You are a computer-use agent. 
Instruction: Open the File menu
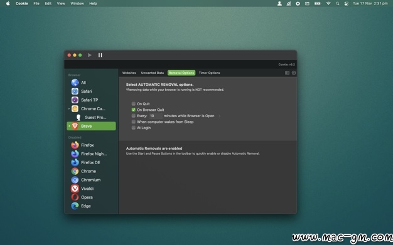(36, 4)
